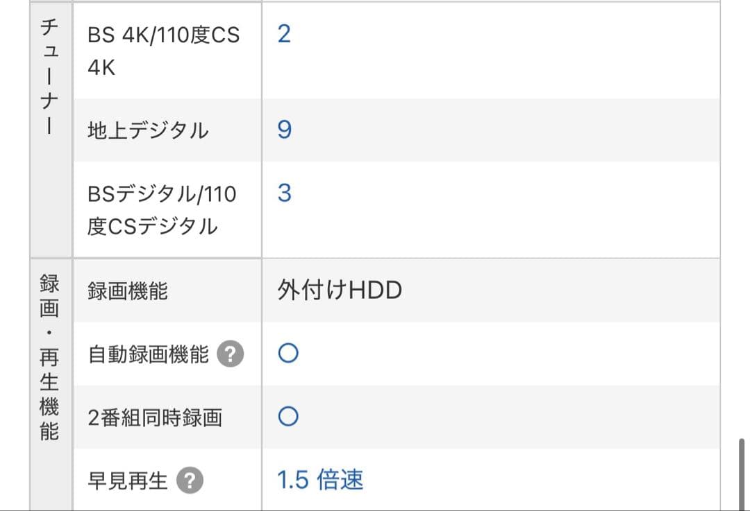
Task: Click the 2番組同時録画 row label
Action: point(154,417)
